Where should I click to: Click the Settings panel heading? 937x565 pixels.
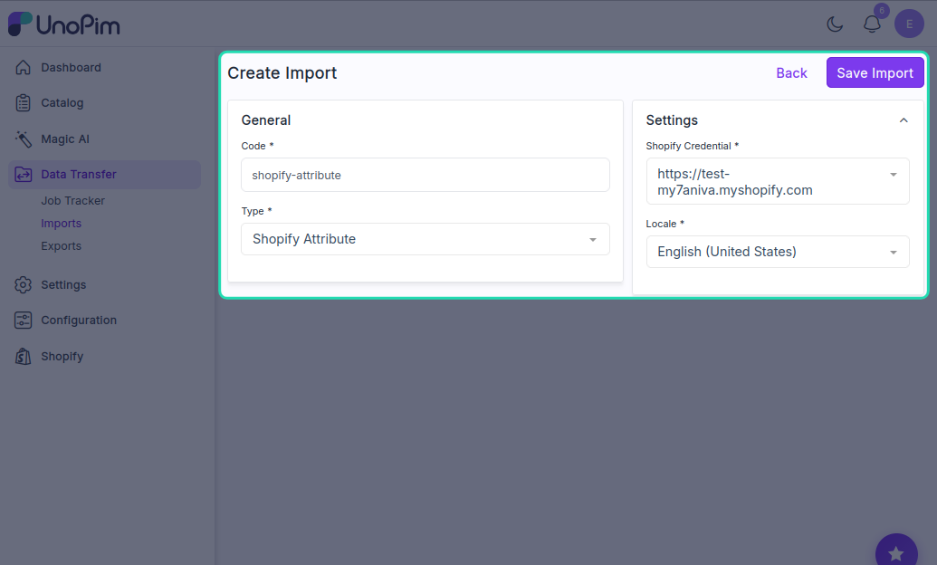tap(672, 120)
